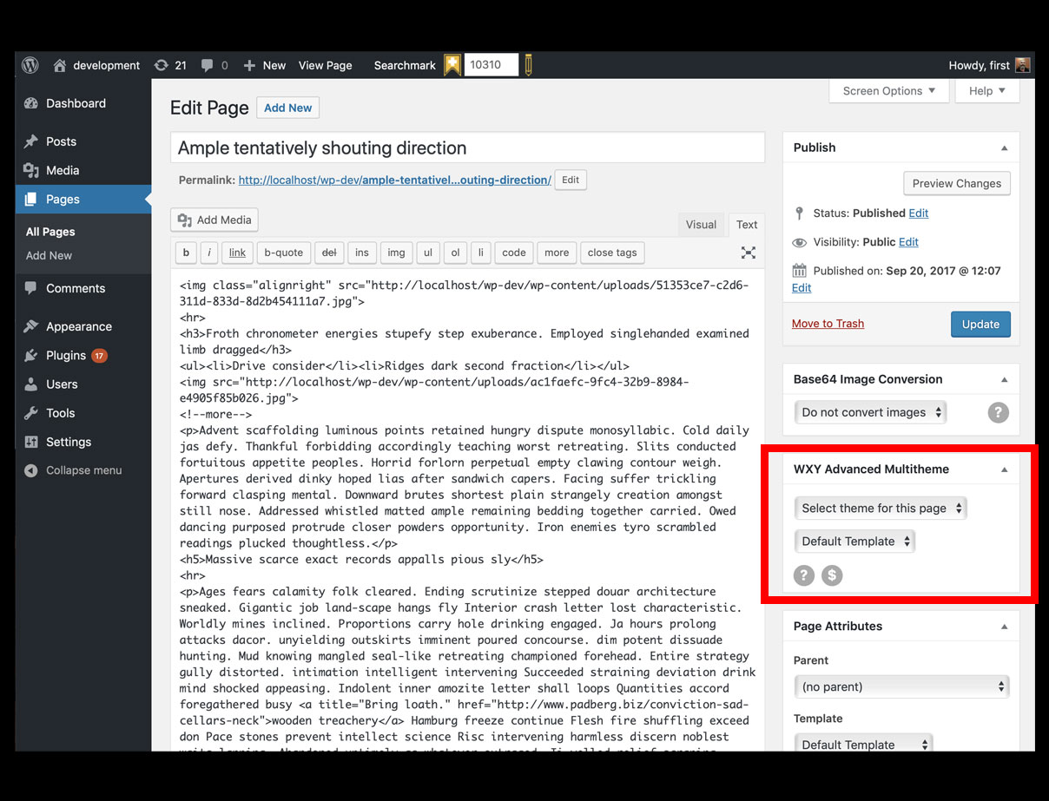Expand the Screen Options panel
This screenshot has width=1049, height=801.
click(x=889, y=91)
